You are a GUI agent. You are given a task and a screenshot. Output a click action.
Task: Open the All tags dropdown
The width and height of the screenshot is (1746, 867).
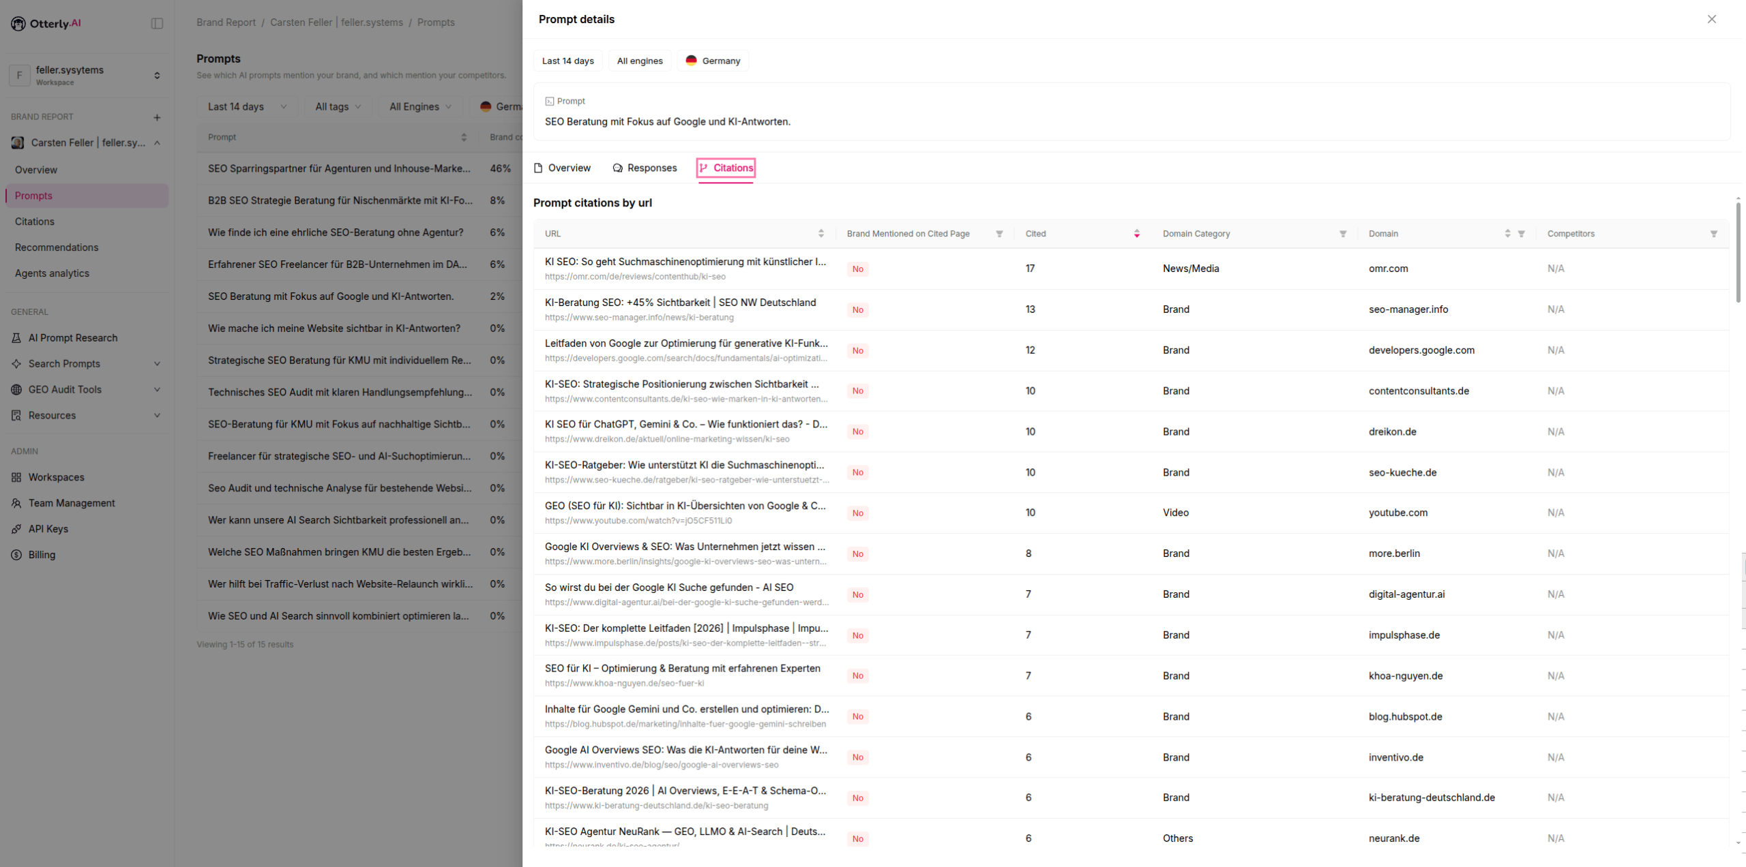coord(338,107)
